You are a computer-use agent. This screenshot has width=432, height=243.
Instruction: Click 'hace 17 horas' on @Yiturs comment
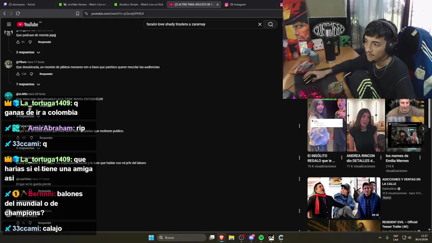pos(36,62)
